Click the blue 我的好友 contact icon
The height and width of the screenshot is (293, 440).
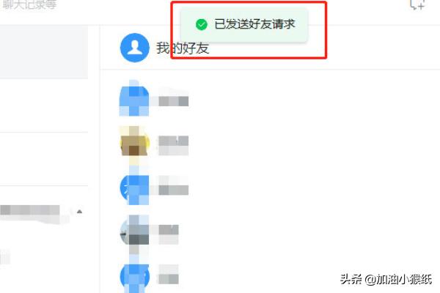coord(135,48)
